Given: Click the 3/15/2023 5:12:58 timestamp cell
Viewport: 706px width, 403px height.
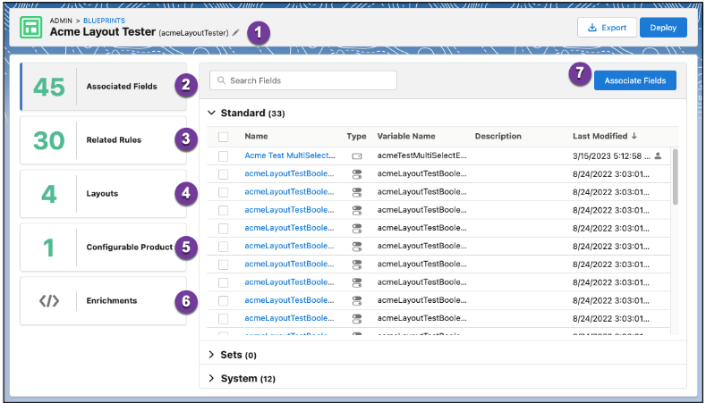Looking at the screenshot, I should tap(611, 155).
